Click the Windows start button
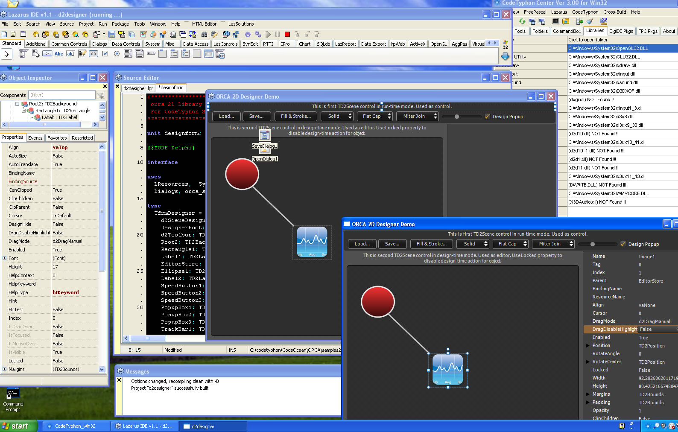This screenshot has width=678, height=432. 19,426
